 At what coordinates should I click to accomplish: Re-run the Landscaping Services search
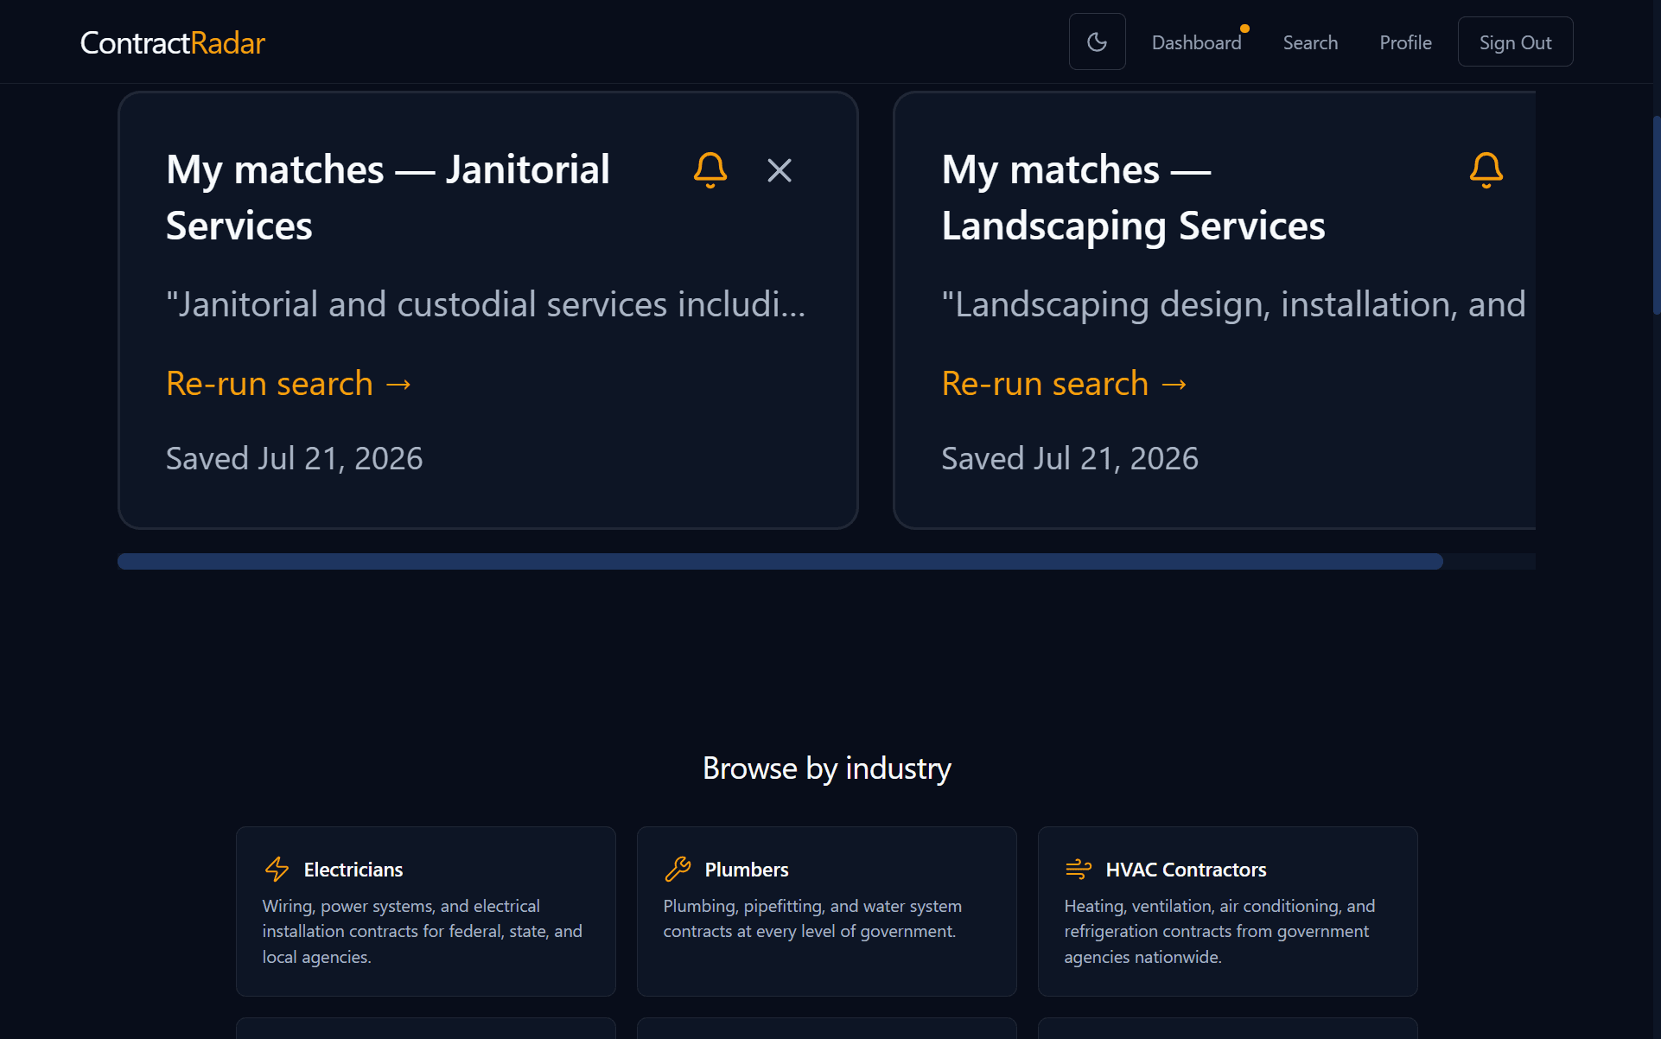(x=1064, y=383)
